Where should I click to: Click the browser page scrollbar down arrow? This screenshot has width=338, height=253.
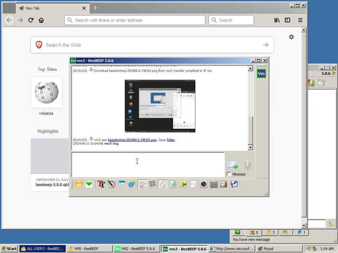[x=304, y=225]
